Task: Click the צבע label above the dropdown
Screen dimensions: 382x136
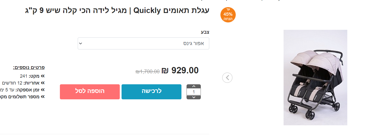Action: (205, 32)
